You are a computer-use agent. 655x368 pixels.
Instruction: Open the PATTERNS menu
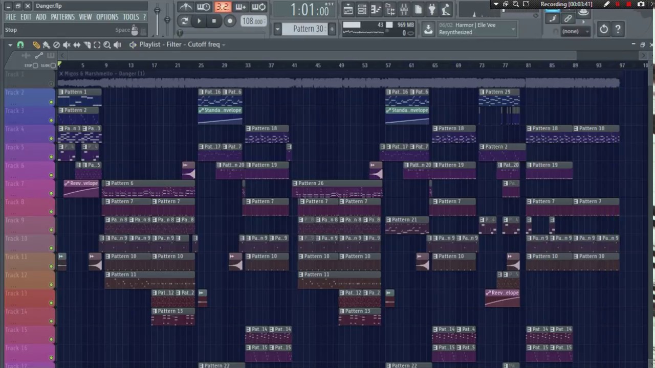pos(63,17)
